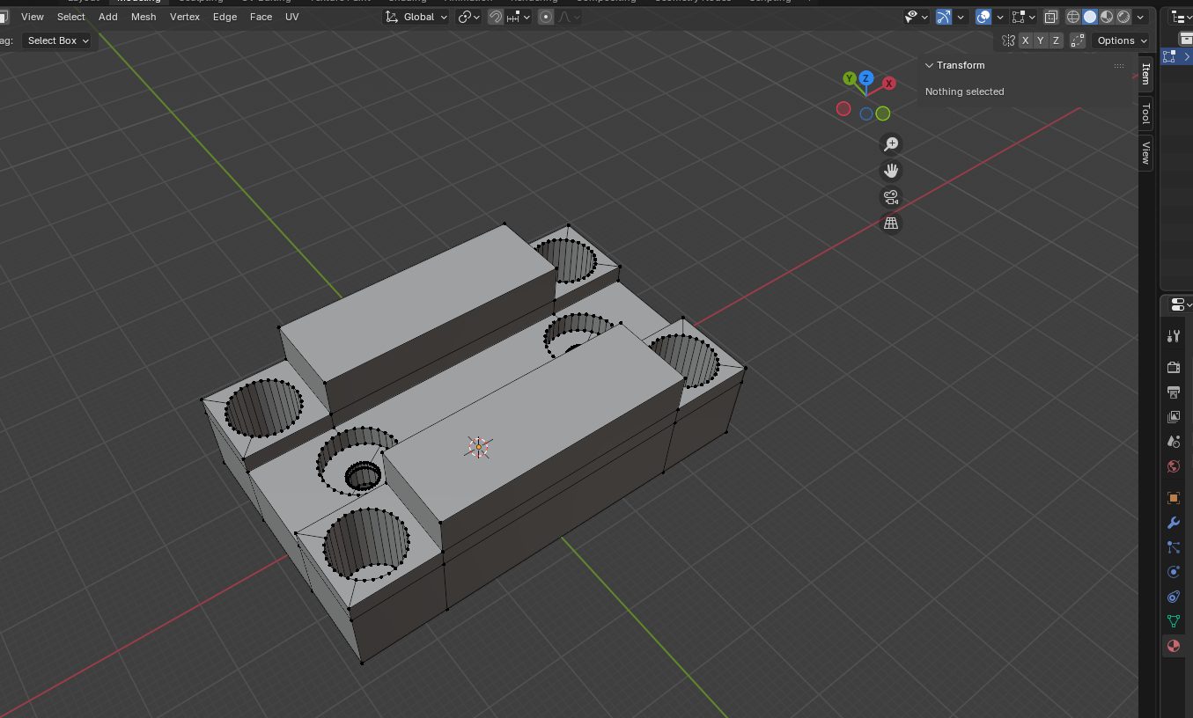This screenshot has width=1193, height=718.
Task: Toggle Y axis mesh symmetry
Action: click(x=1041, y=40)
